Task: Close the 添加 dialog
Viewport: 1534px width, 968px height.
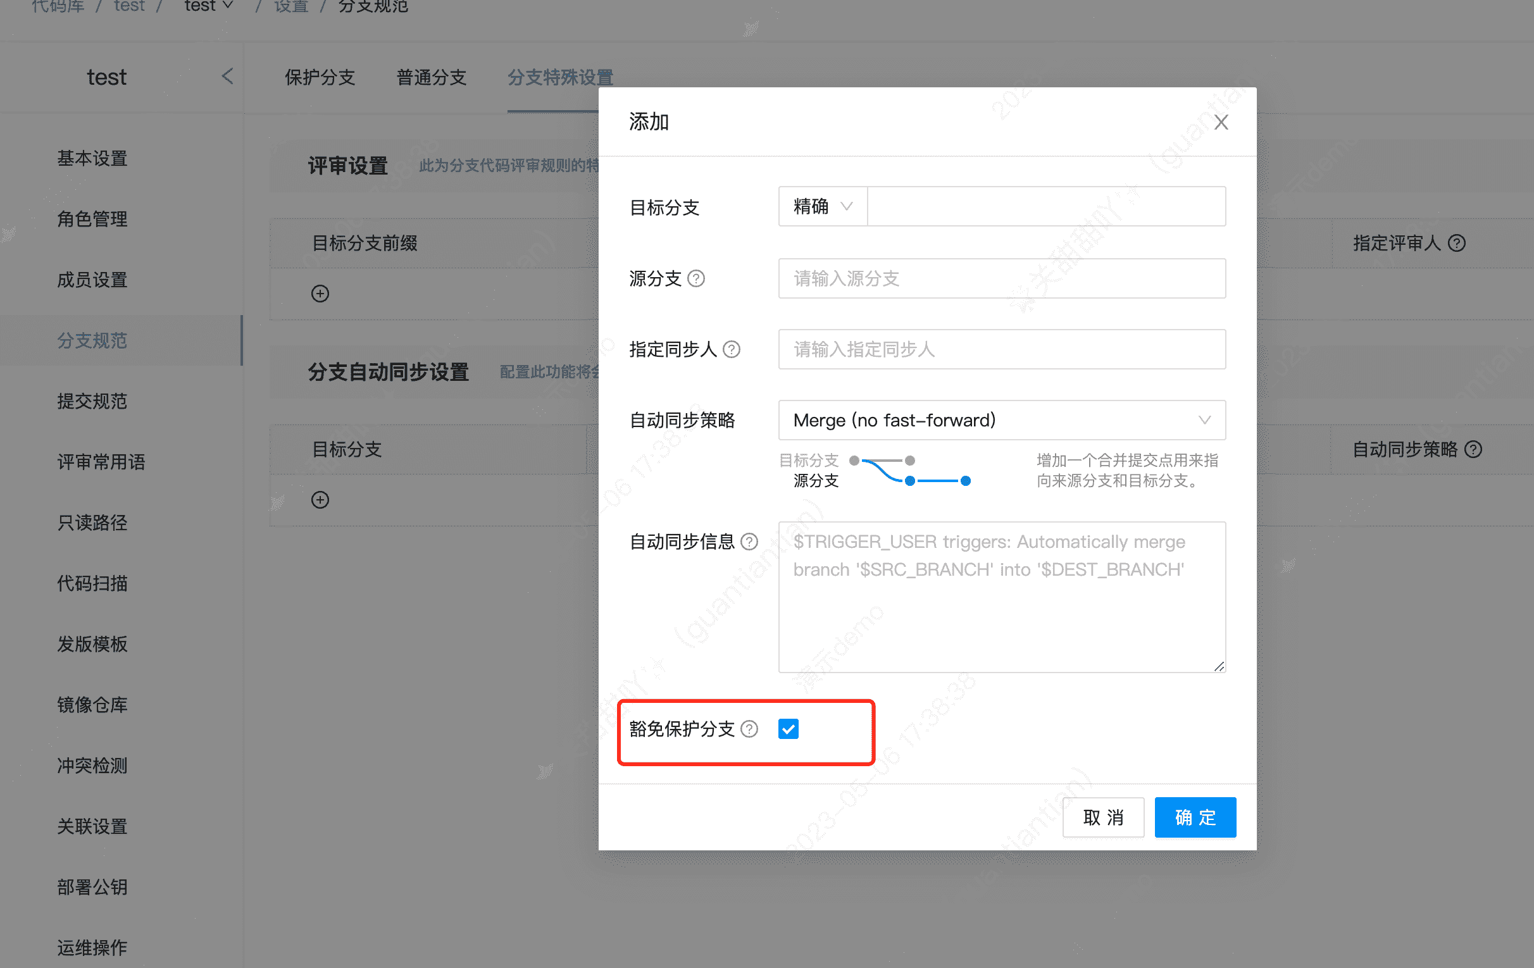Action: point(1221,121)
